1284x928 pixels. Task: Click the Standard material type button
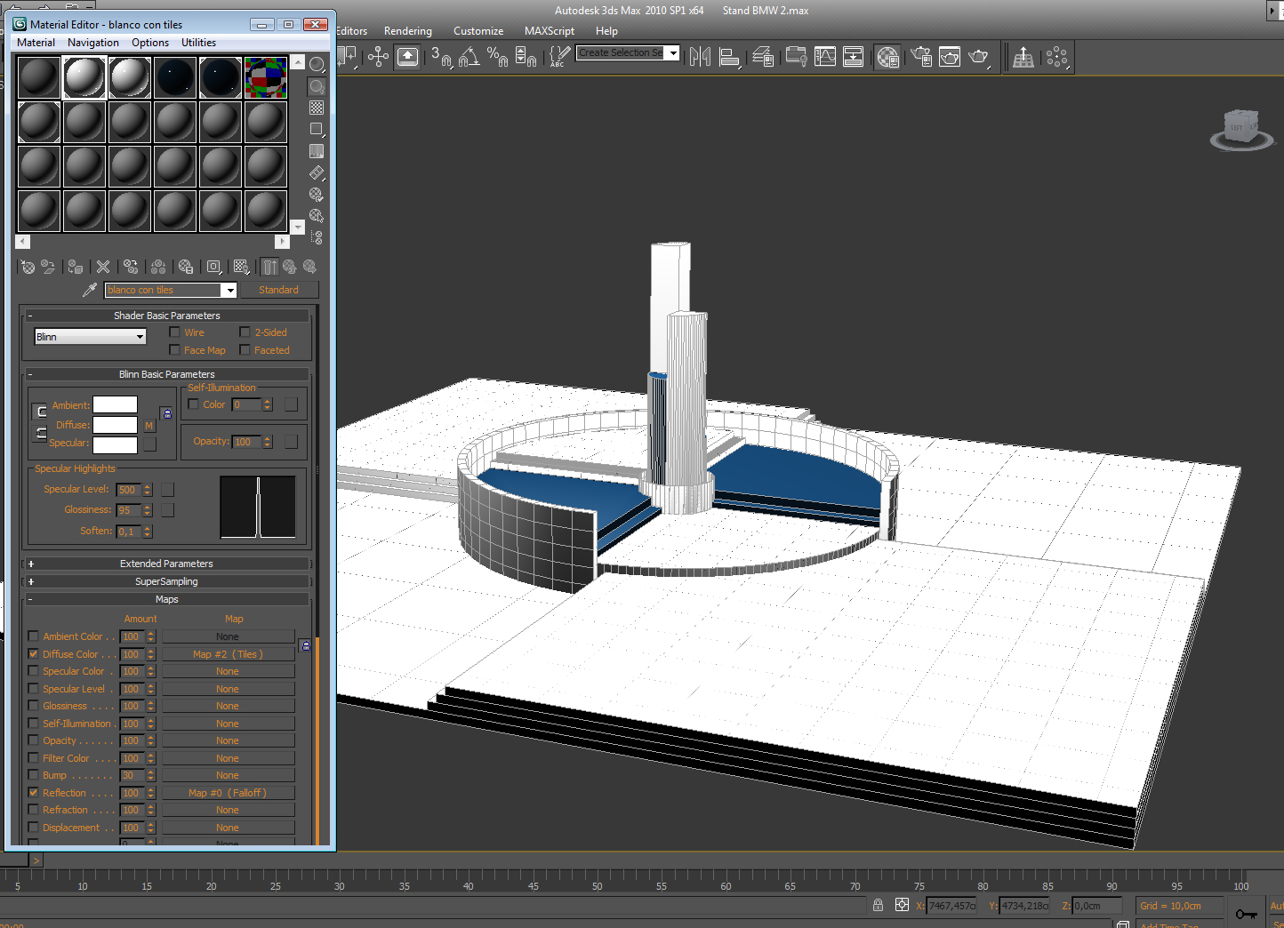278,290
